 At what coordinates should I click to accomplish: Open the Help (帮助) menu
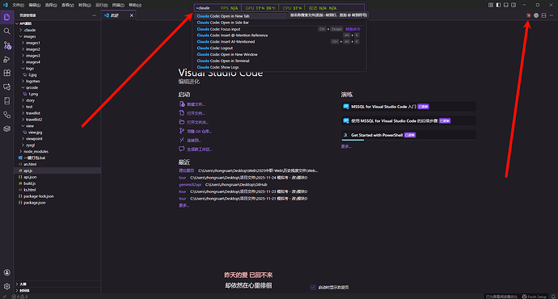click(x=135, y=5)
